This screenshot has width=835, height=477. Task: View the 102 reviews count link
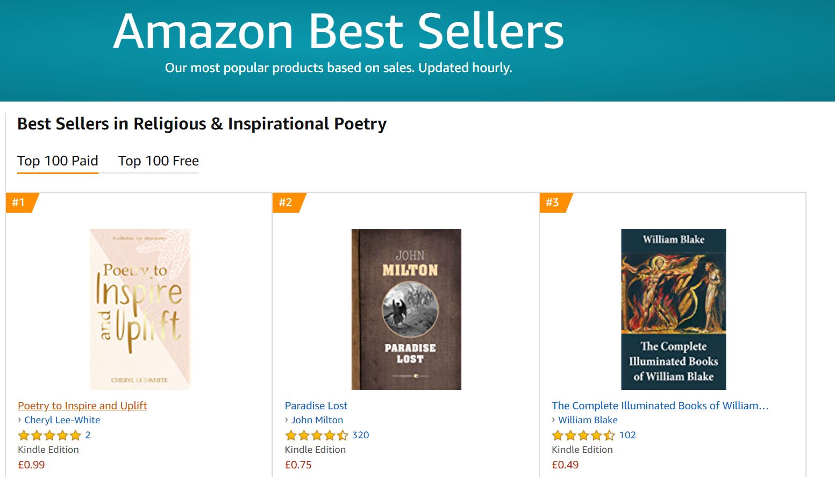627,435
